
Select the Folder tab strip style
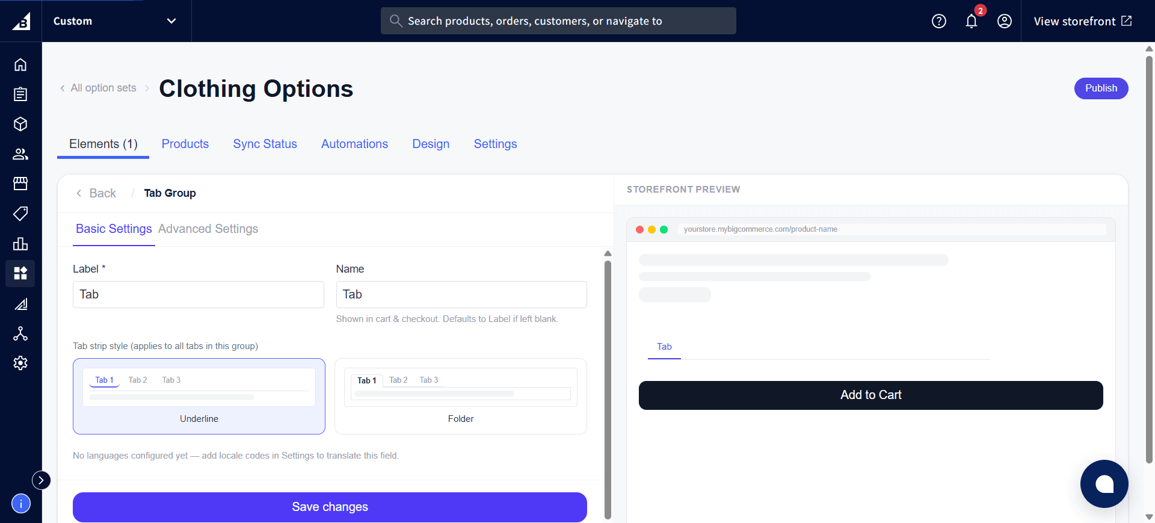point(461,397)
